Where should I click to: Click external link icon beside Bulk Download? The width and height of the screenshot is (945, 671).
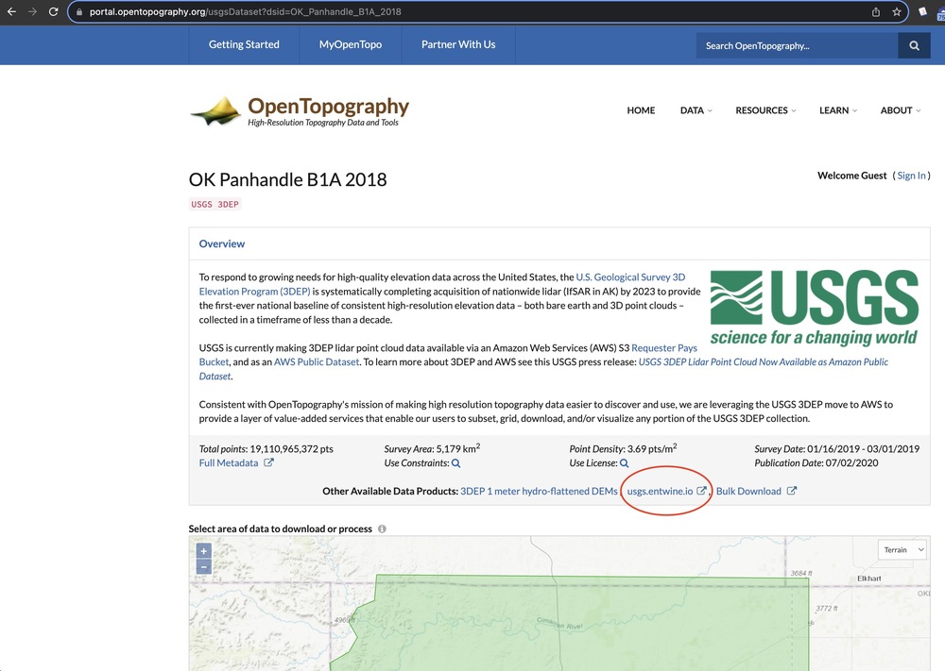[x=792, y=491]
